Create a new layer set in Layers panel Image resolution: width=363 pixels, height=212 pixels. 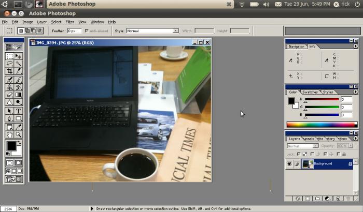click(x=317, y=199)
